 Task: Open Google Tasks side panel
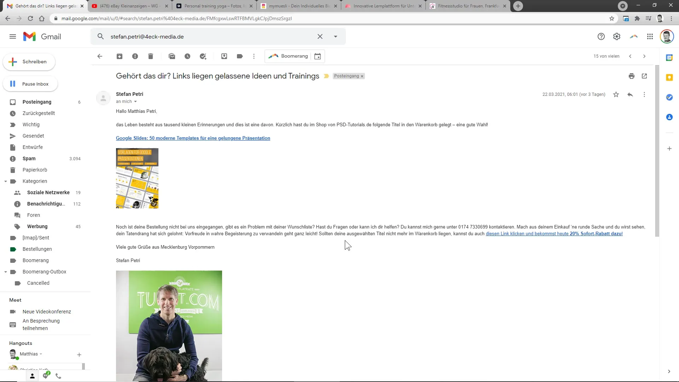(669, 97)
